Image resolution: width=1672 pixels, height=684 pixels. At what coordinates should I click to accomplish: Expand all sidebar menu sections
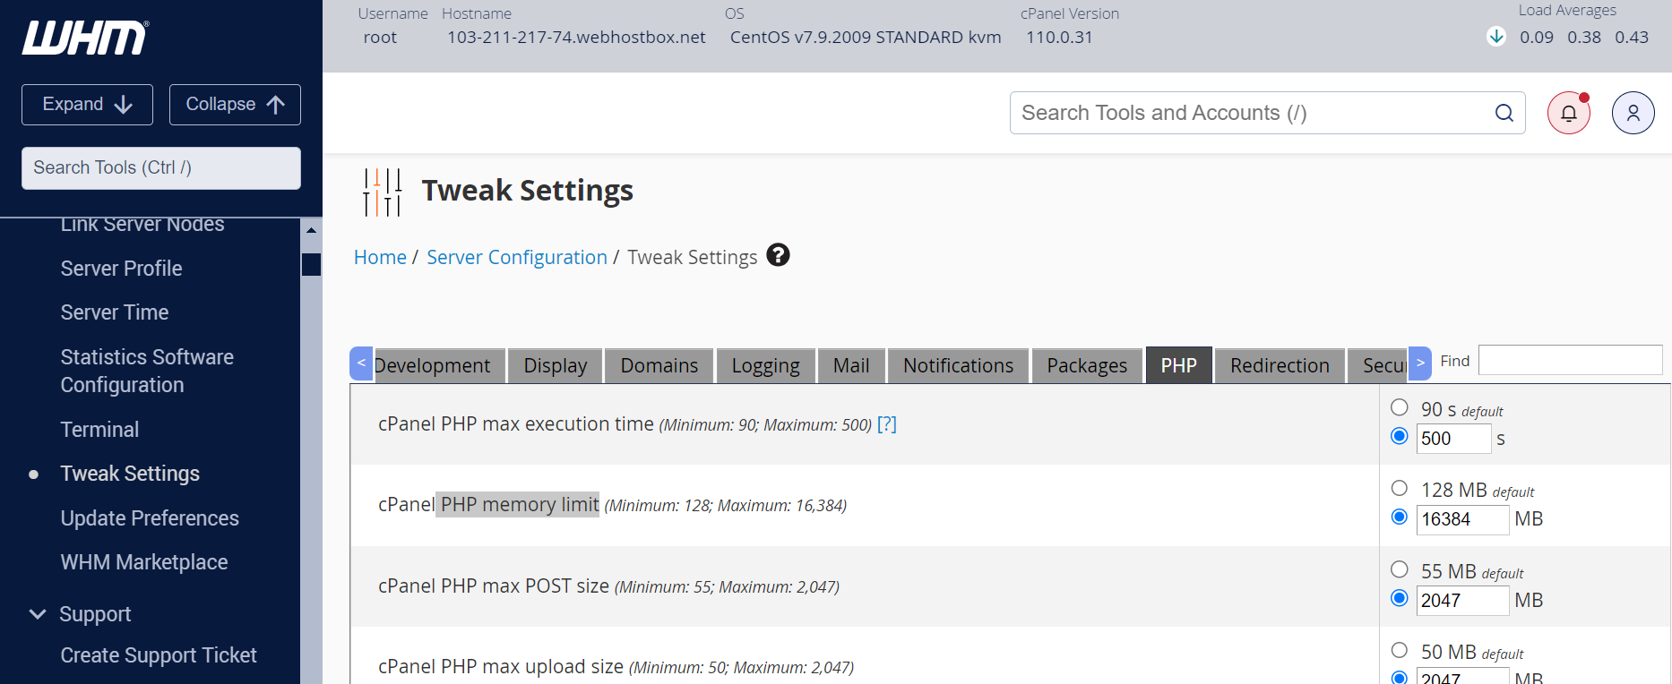coord(87,105)
